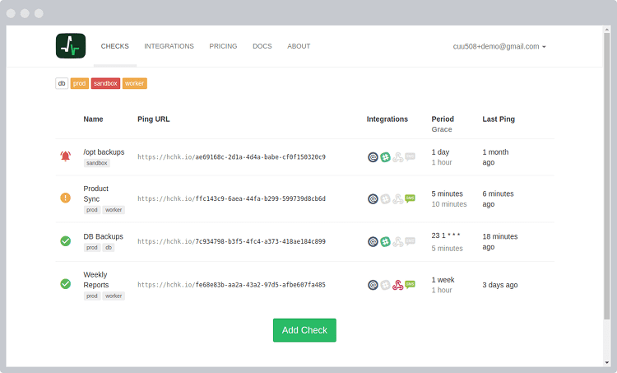
Task: Click the red alert bell for /opt backups
Action: point(65,156)
